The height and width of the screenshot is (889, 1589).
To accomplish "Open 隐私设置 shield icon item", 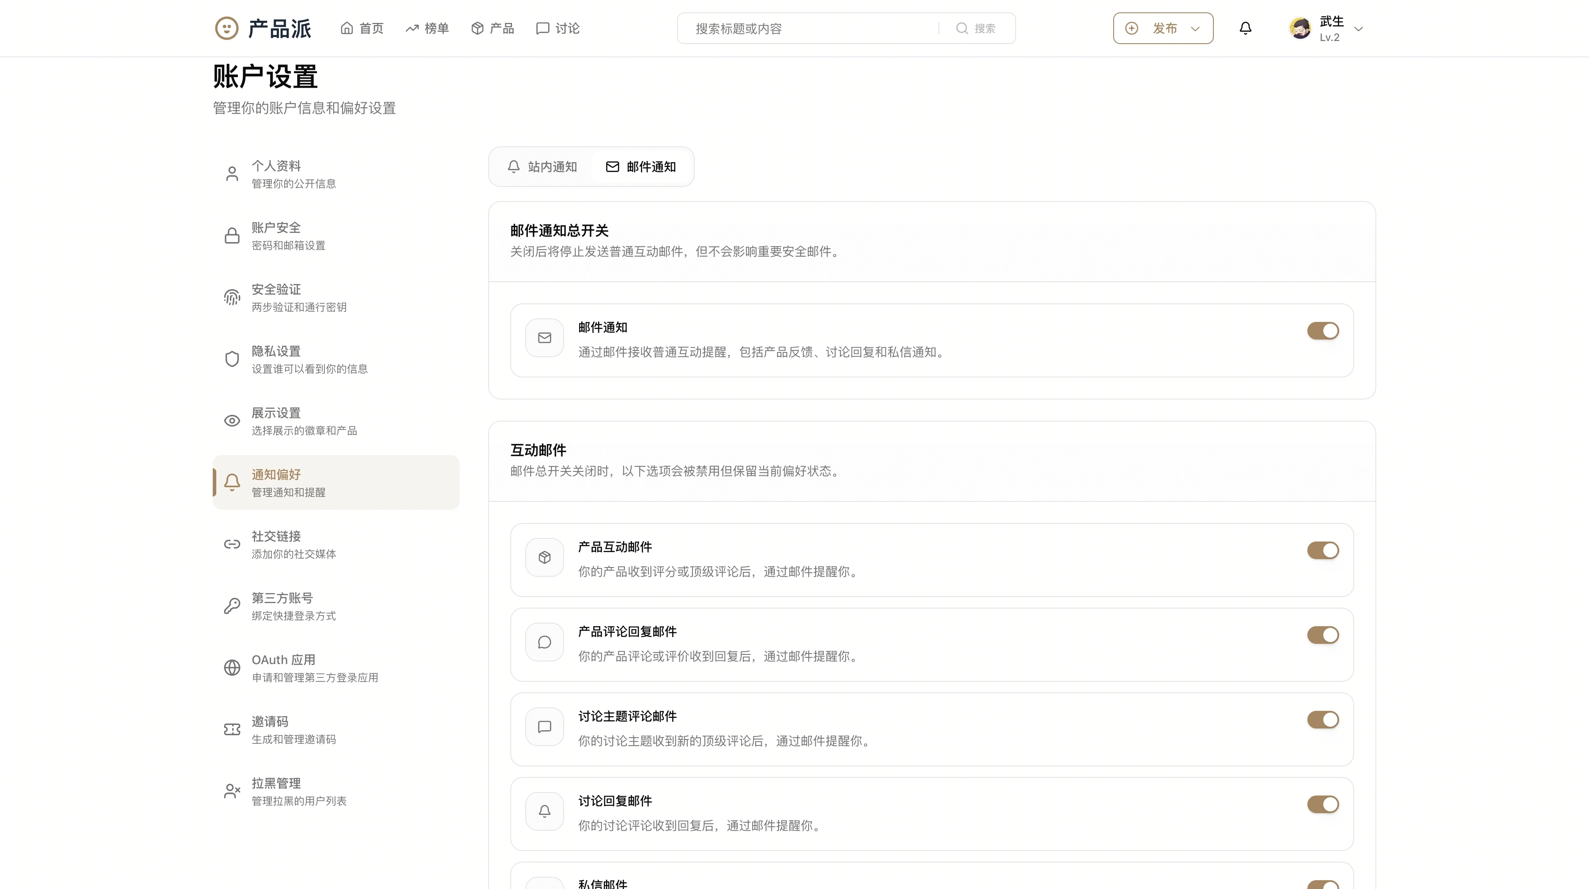I will pyautogui.click(x=232, y=359).
